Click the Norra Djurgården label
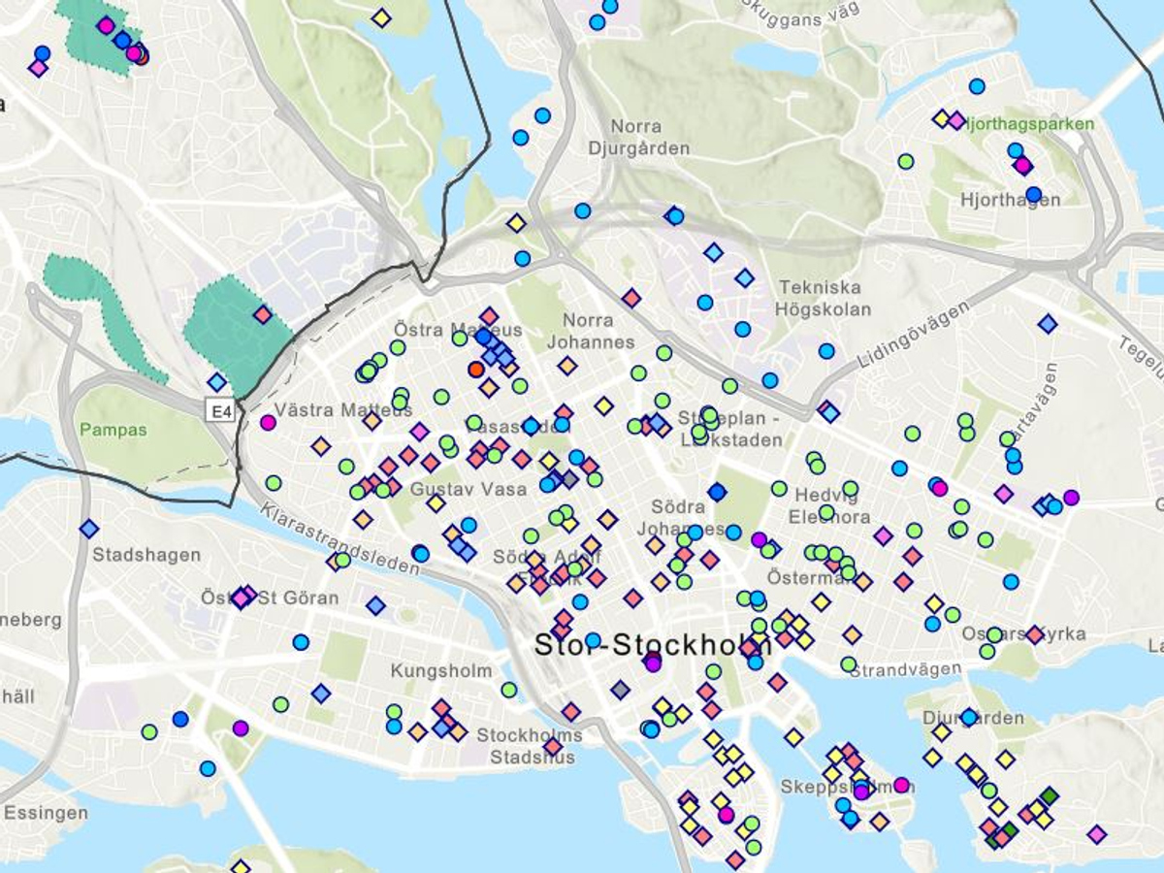This screenshot has height=873, width=1164. click(x=637, y=138)
